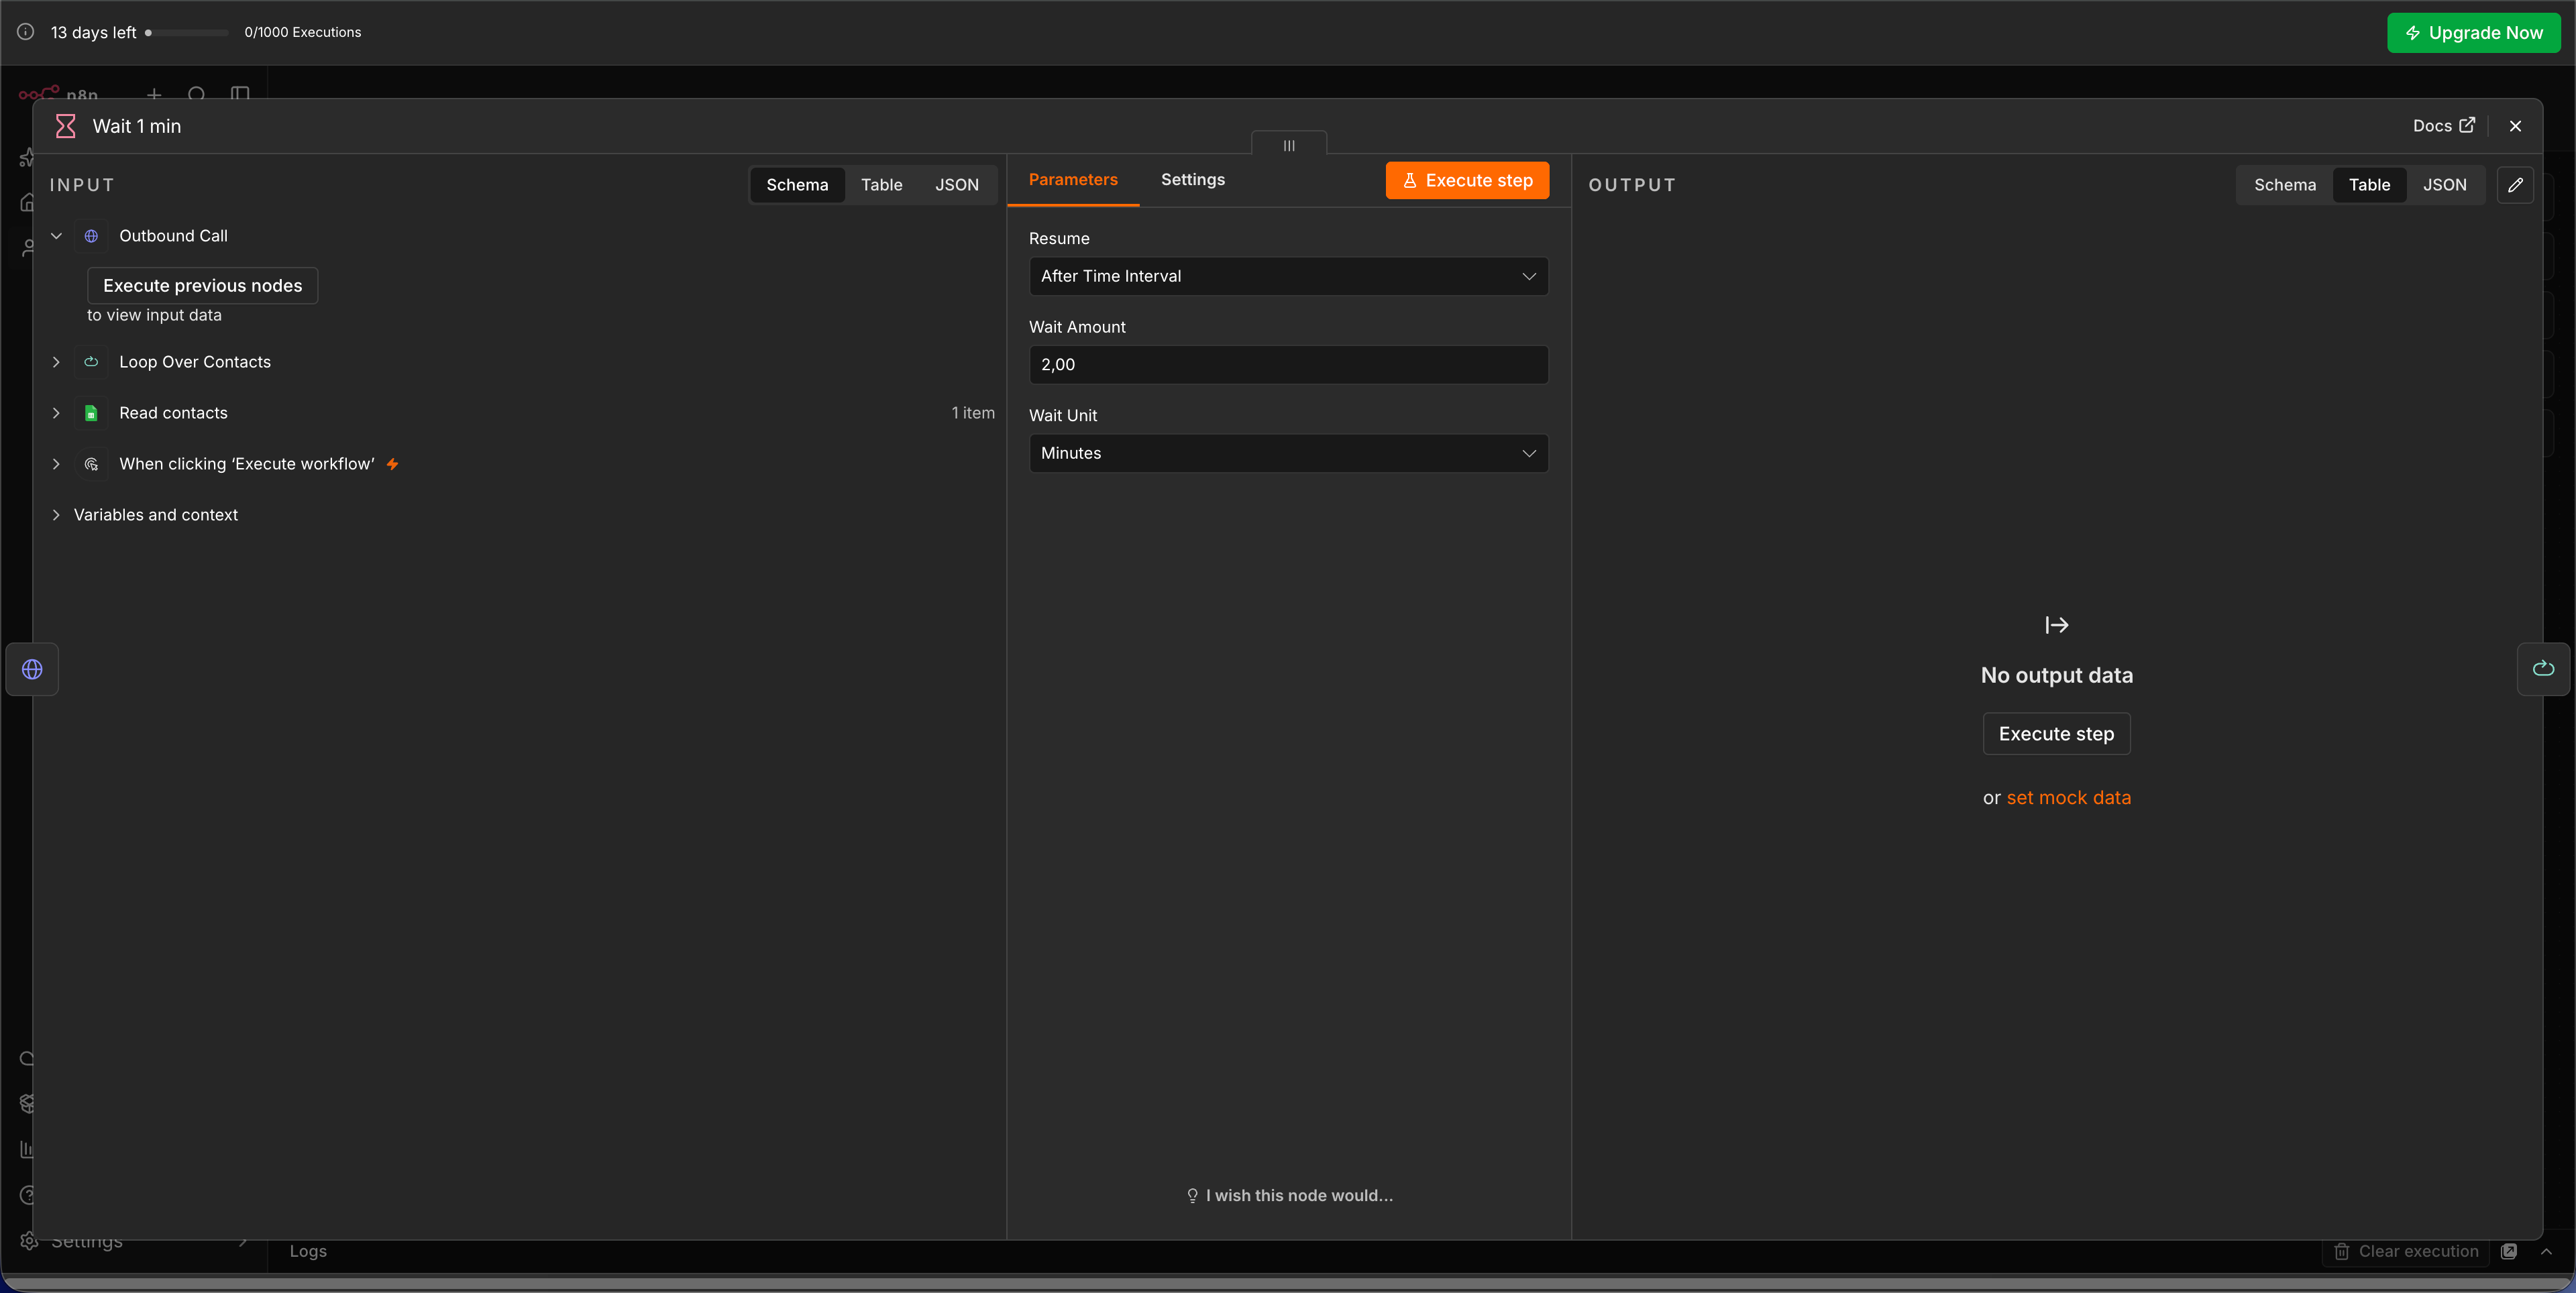
Task: Click Upgrade Now button
Action: tap(2473, 33)
